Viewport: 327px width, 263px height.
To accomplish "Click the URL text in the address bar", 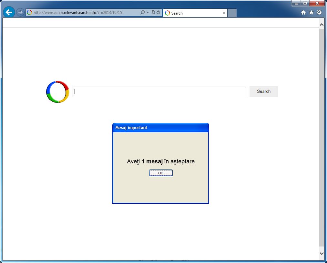I will 77,13.
